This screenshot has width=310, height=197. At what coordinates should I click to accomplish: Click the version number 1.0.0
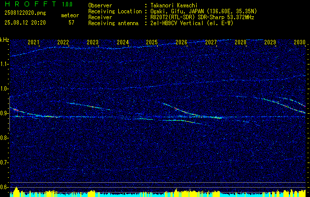[x=67, y=4]
